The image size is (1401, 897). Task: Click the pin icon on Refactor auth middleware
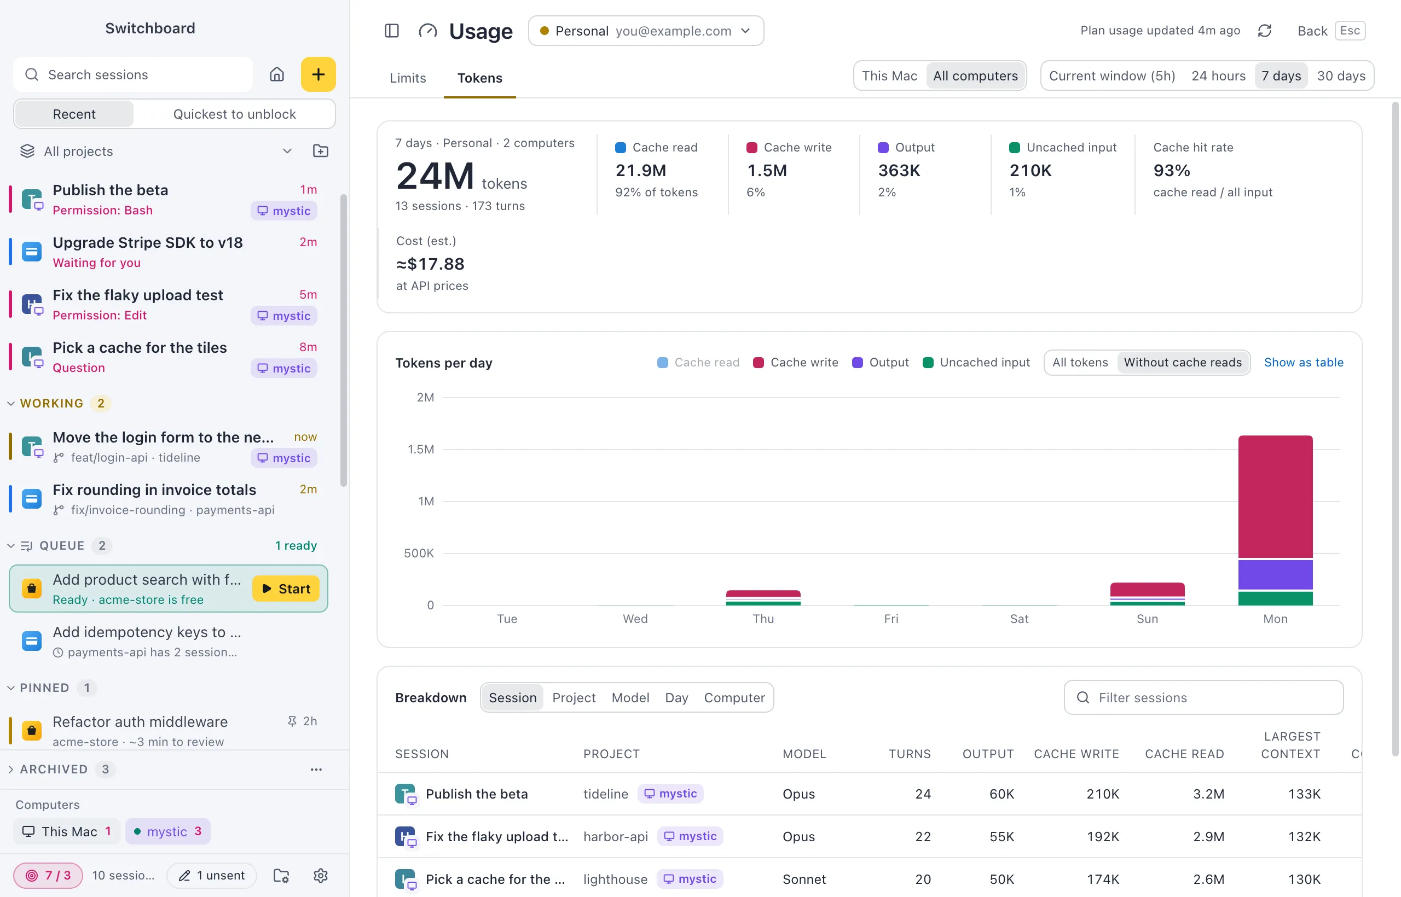pos(292,721)
